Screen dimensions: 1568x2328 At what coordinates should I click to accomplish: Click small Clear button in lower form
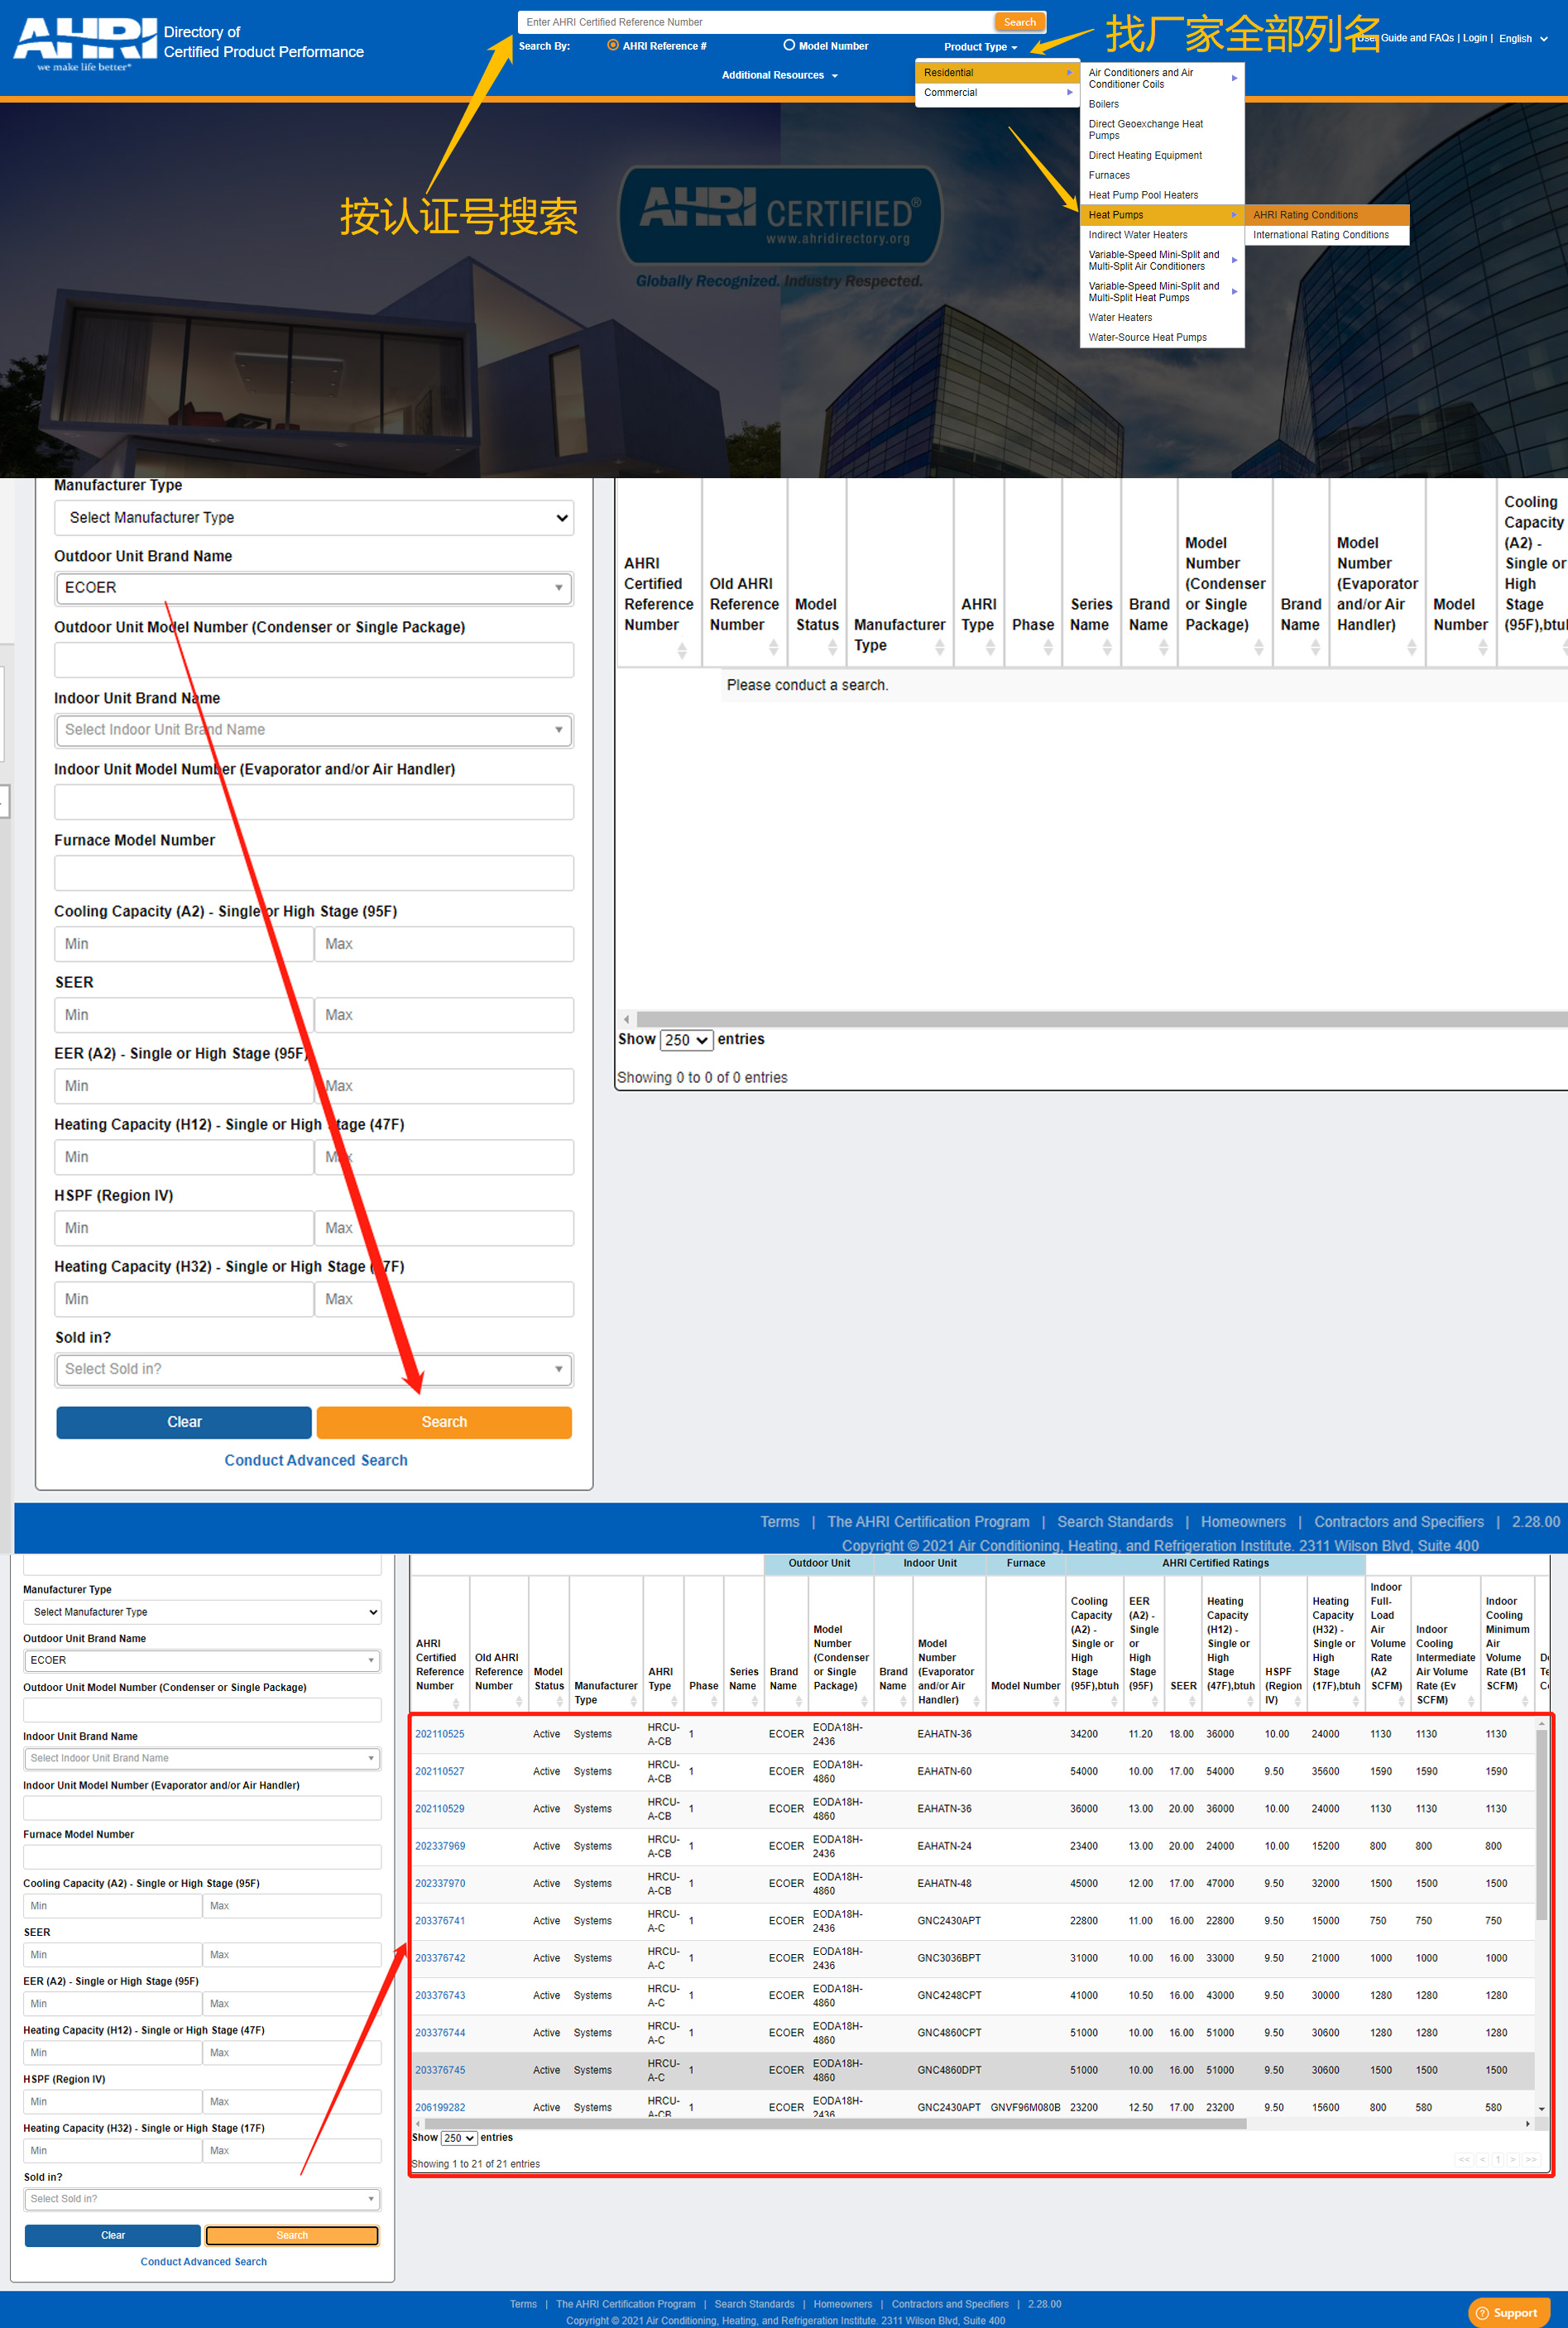coord(113,2235)
